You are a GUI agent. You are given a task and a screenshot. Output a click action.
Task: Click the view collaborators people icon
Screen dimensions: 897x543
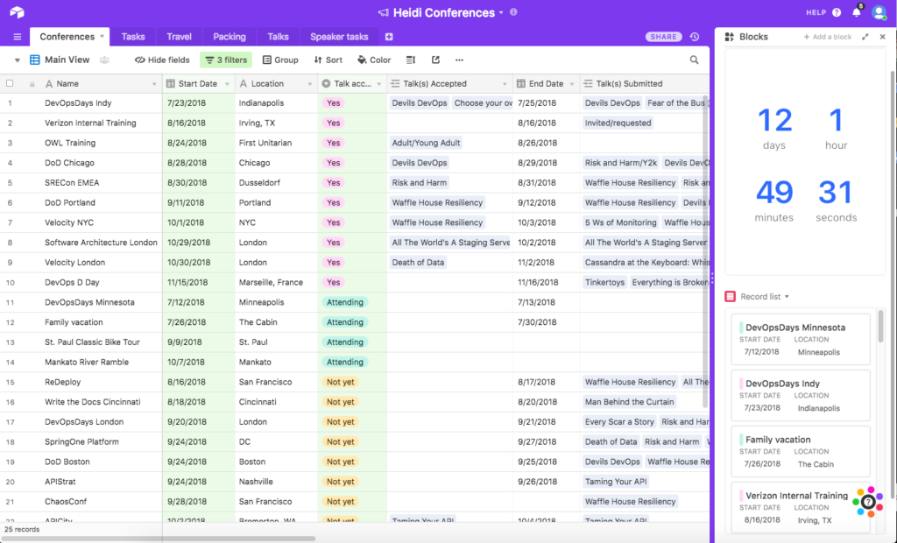105,60
